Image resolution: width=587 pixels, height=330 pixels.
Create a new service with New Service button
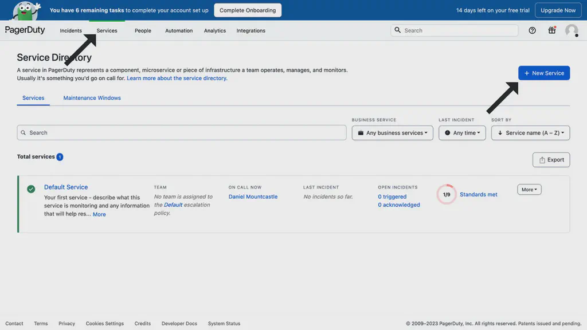pos(543,73)
